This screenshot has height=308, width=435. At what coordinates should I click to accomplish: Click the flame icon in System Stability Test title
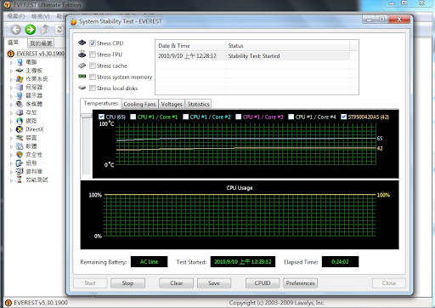point(74,21)
